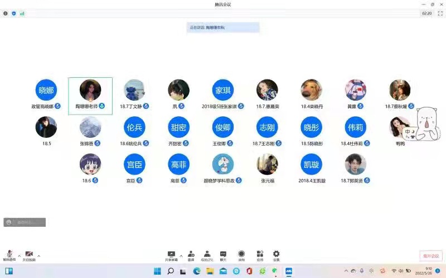This screenshot has height=278, width=446.
Task: Start recording (录制) the meeting
Action: pos(241,255)
